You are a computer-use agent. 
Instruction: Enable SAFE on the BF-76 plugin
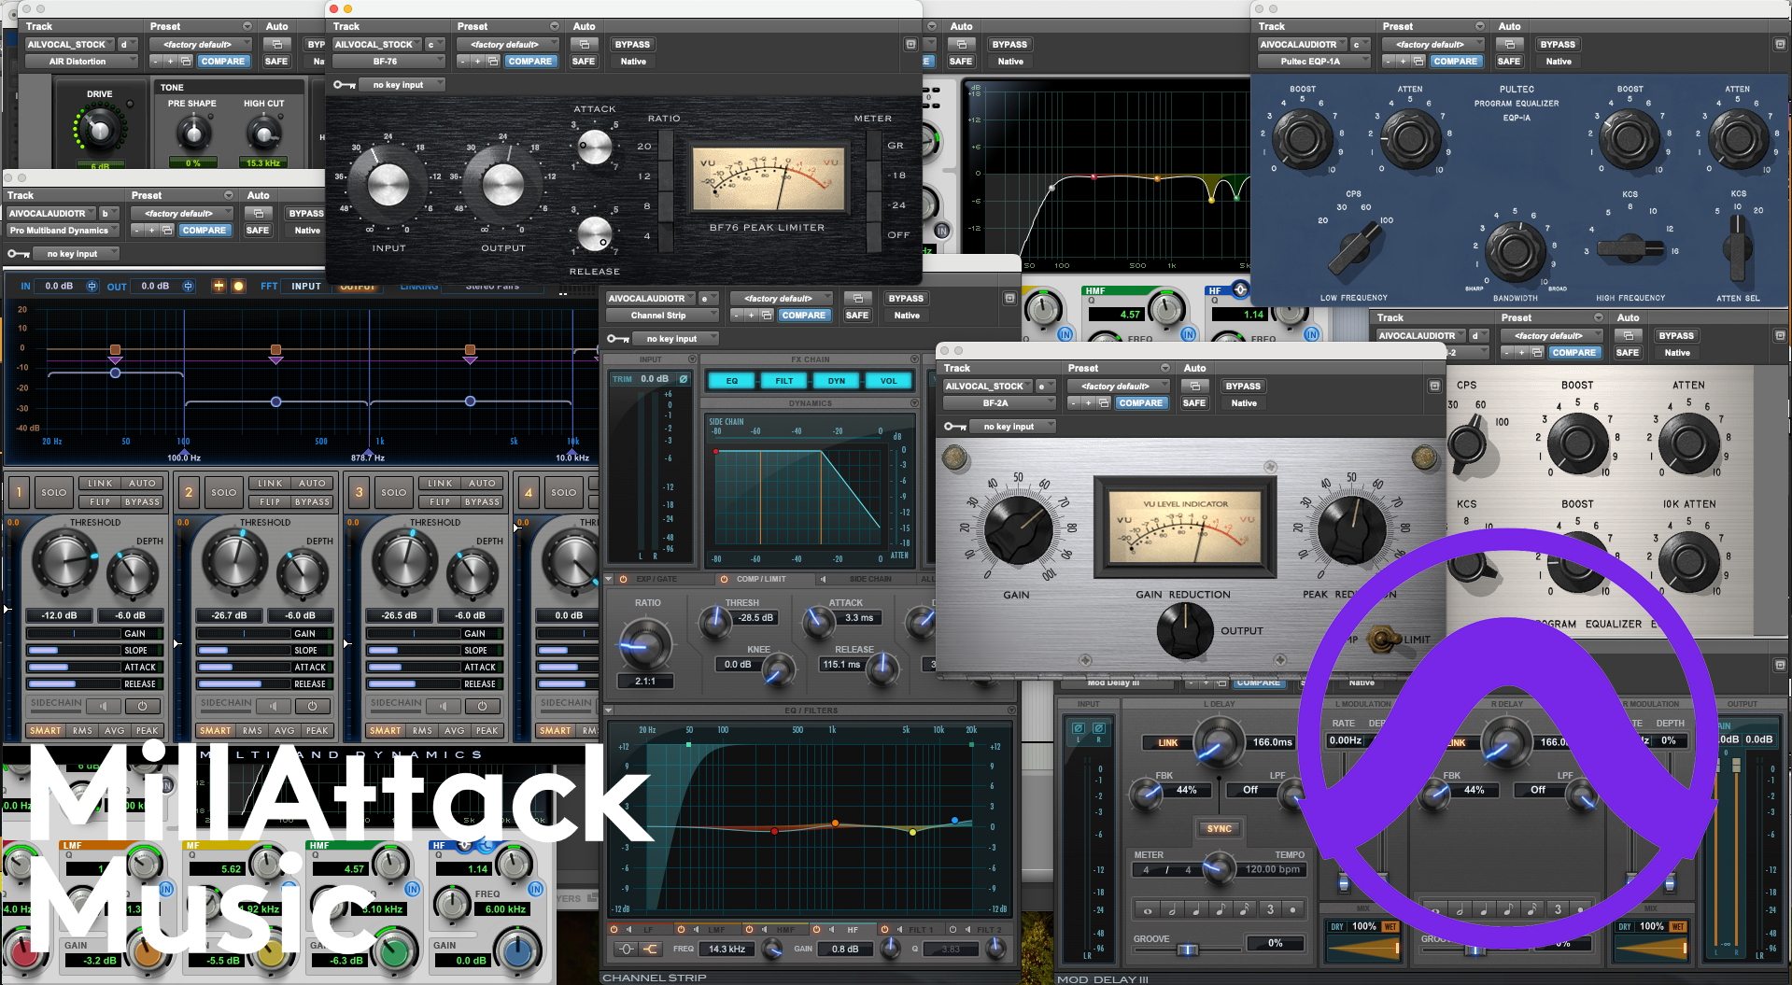(x=584, y=61)
